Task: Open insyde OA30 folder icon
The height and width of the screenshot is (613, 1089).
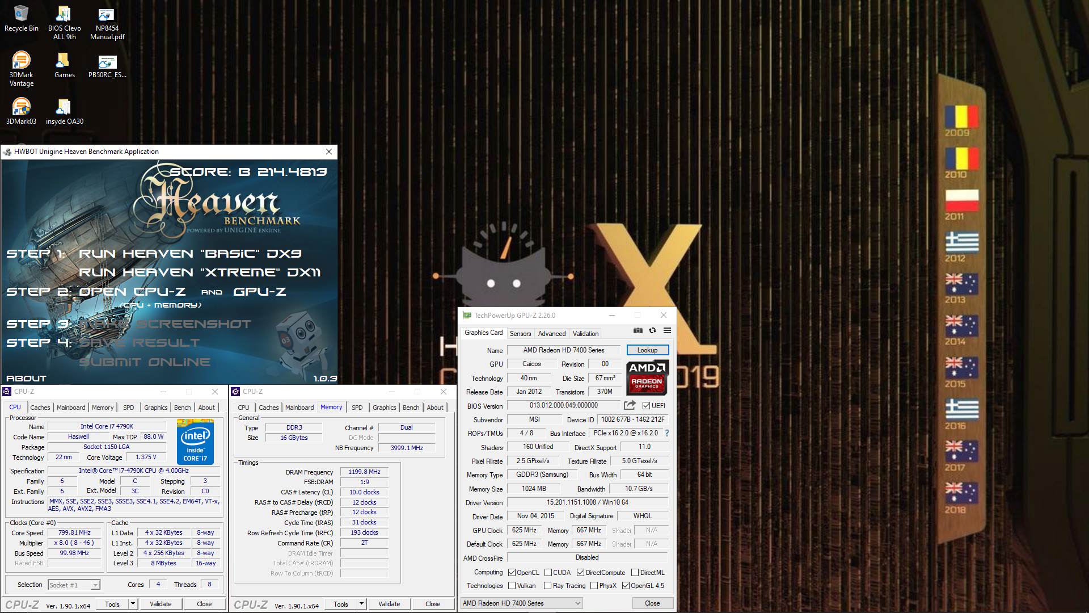Action: [64, 112]
